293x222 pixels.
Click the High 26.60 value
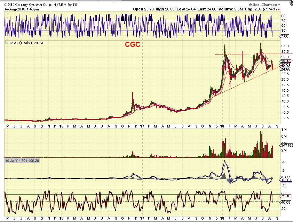(x=165, y=9)
